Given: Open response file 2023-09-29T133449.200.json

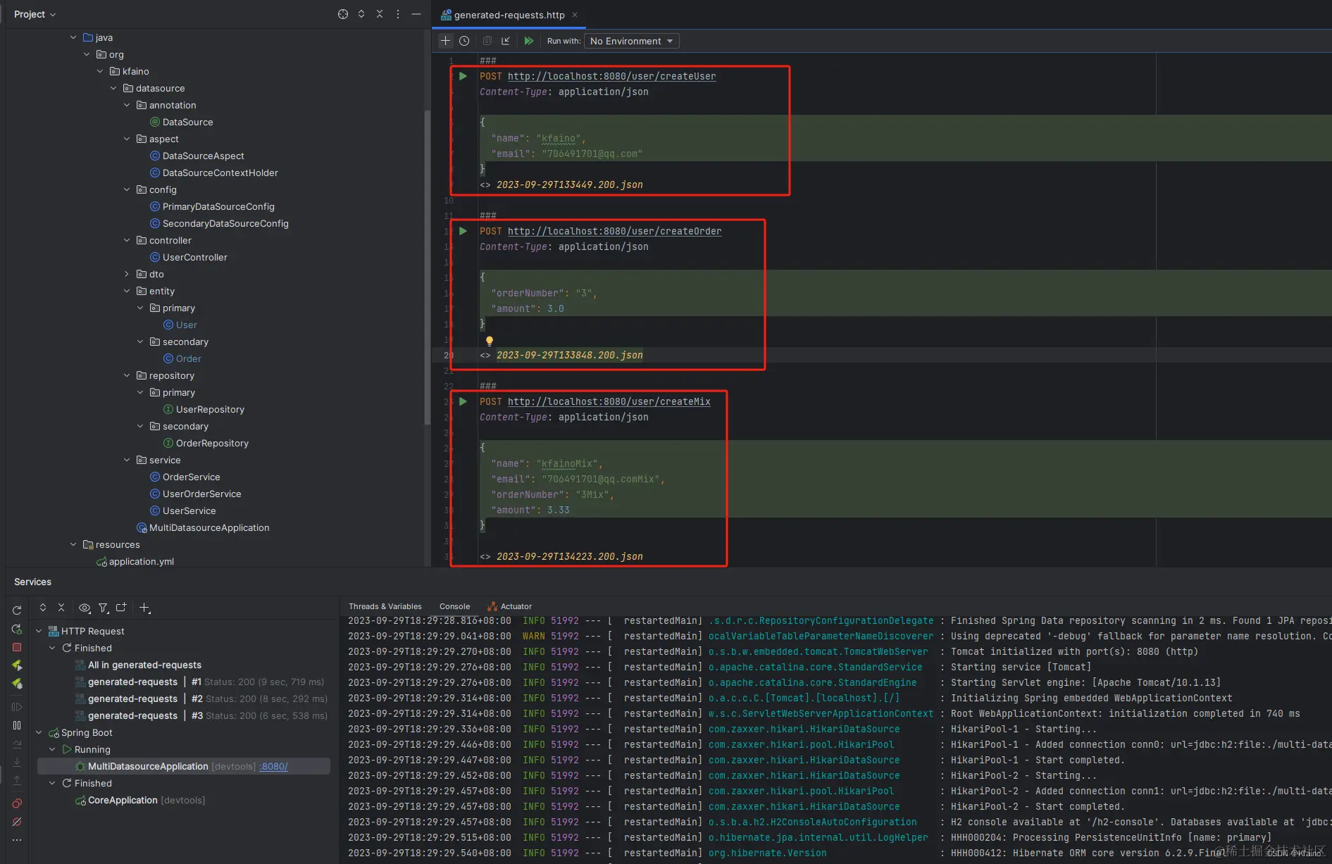Looking at the screenshot, I should (569, 184).
